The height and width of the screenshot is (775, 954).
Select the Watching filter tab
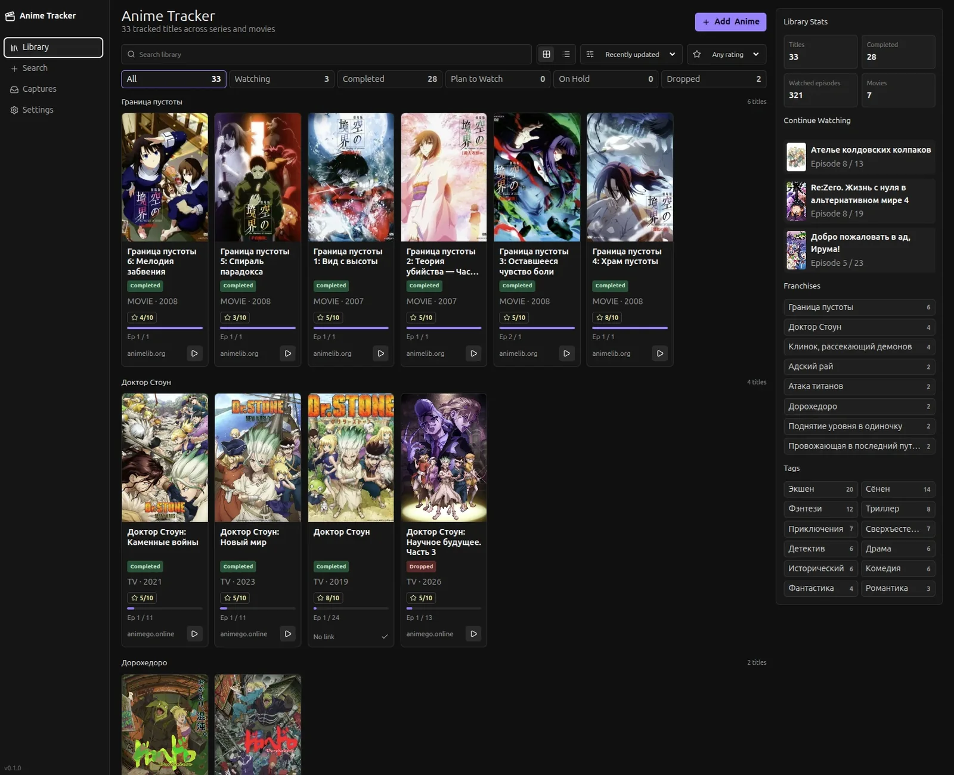281,79
